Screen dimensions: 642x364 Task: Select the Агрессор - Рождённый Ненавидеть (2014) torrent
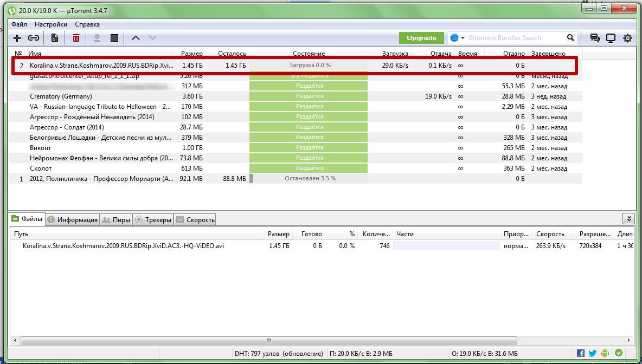(x=295, y=117)
